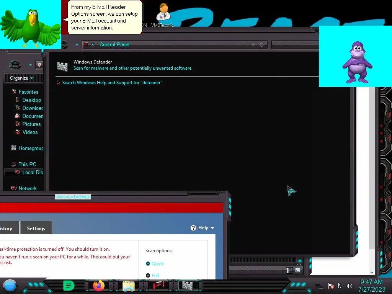This screenshot has width=392, height=294.
Task: Click Search Windows Help and Support for "defender"
Action: [x=112, y=83]
